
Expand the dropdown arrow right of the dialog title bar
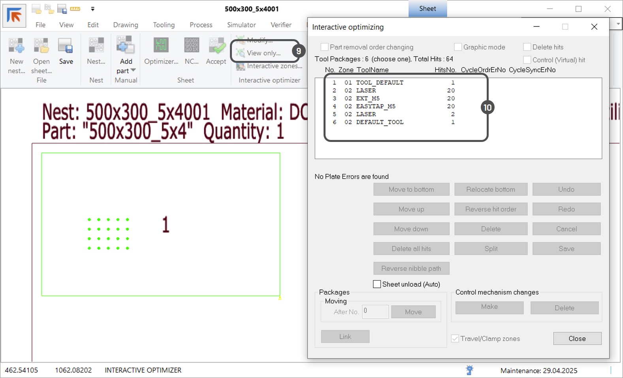click(618, 24)
